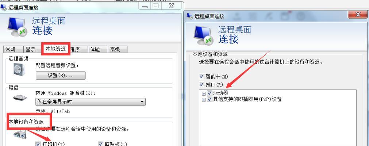Viewport: 369px width, 146px height.
Task: Uncheck the 驱动器 checkbox
Action: coord(210,93)
